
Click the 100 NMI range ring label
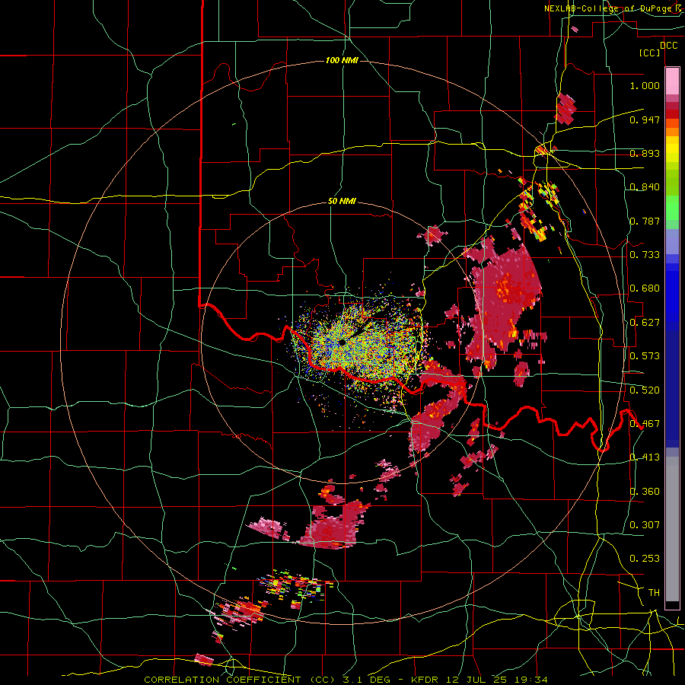tap(342, 60)
